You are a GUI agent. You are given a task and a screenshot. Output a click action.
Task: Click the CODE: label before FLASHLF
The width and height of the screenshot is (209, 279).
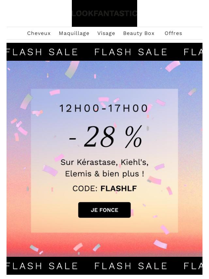pos(85,189)
